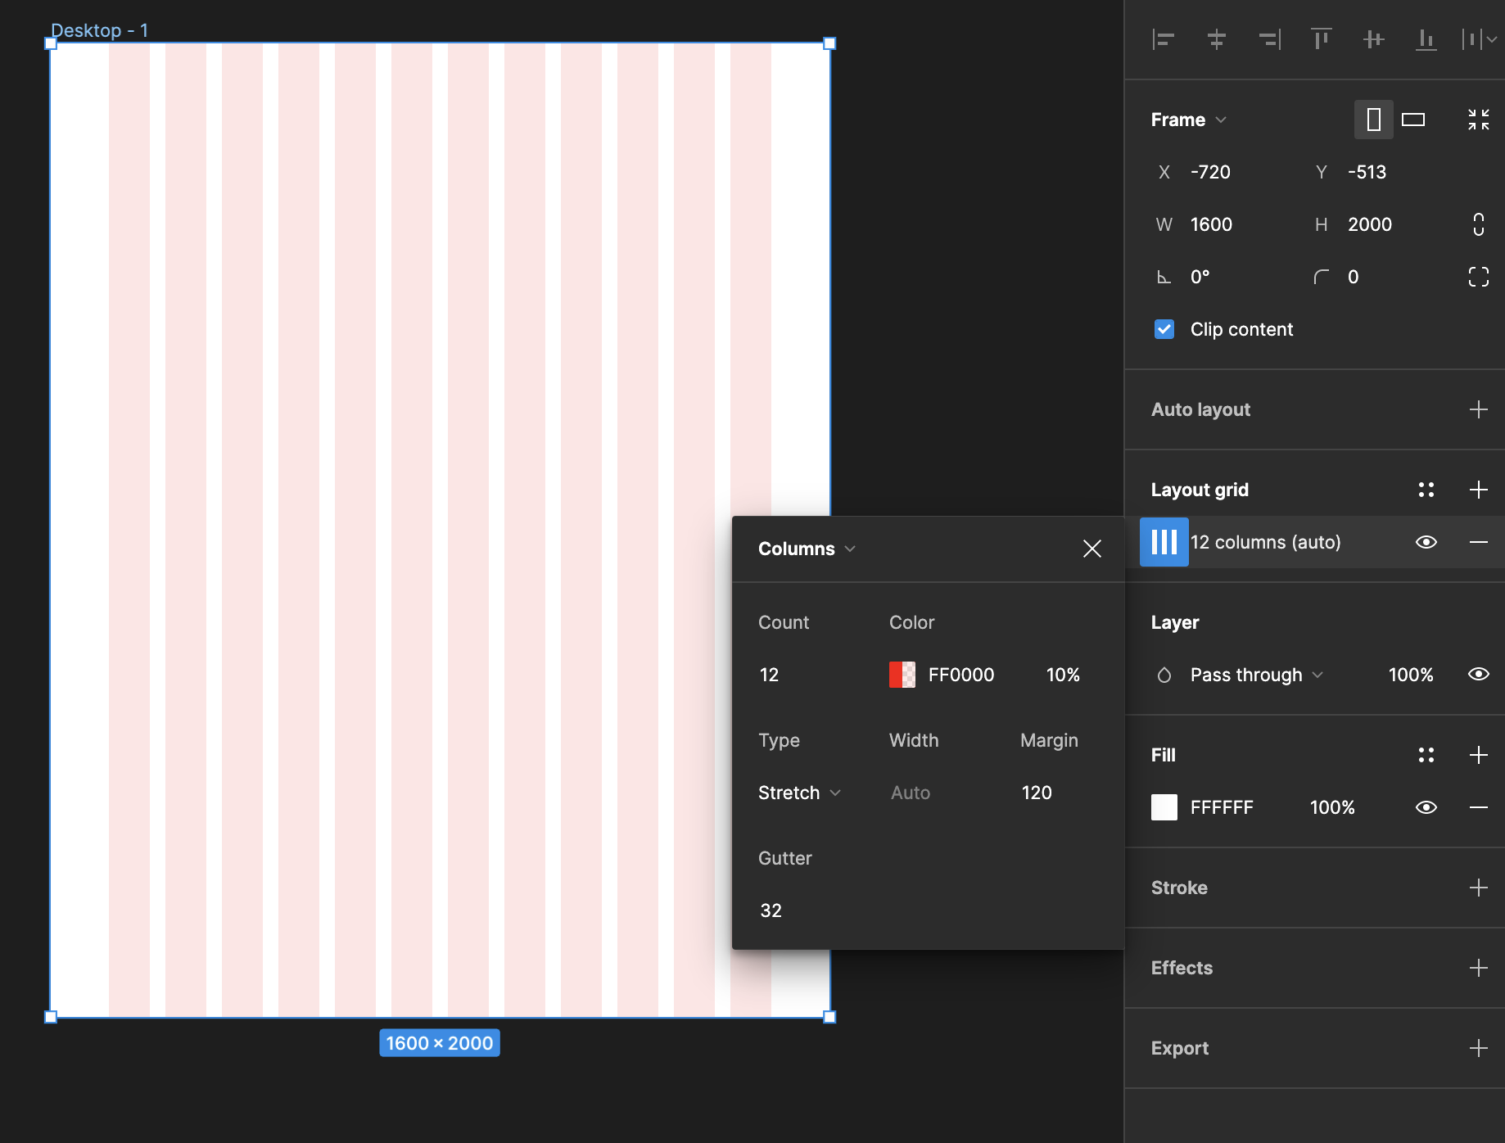Remove the 12 columns layout grid

[x=1479, y=542]
